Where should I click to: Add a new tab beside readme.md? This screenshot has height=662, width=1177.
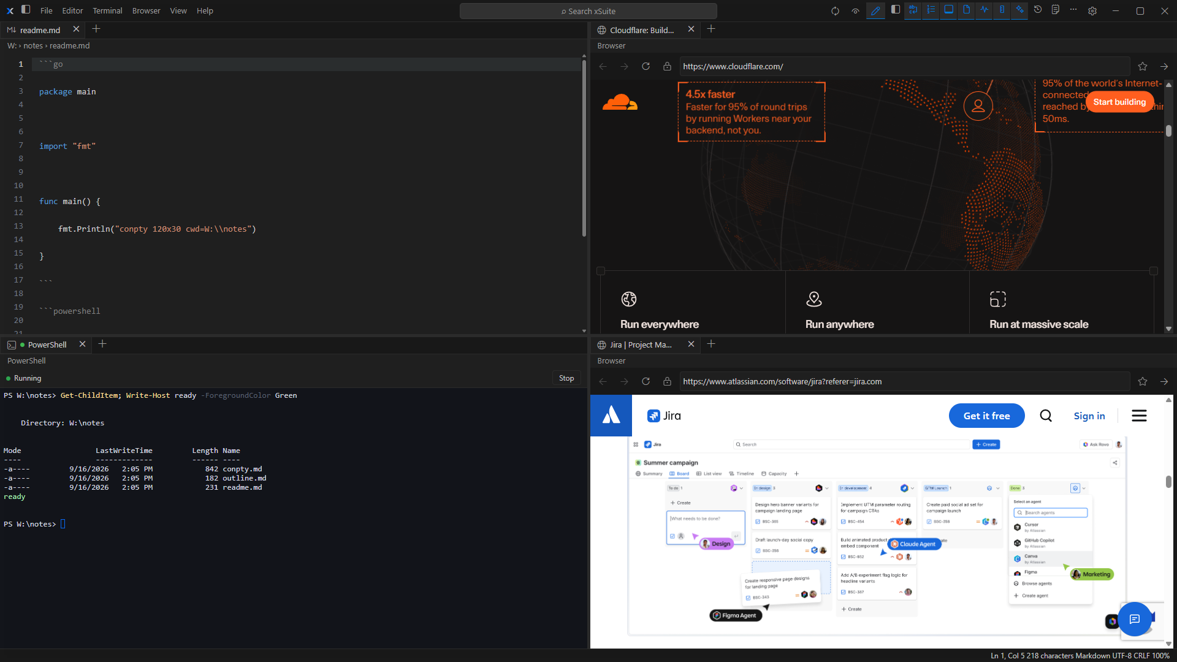(x=96, y=29)
